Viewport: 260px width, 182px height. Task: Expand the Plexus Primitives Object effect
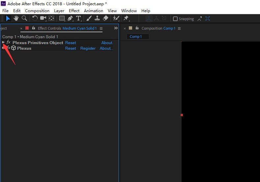pyautogui.click(x=3, y=42)
